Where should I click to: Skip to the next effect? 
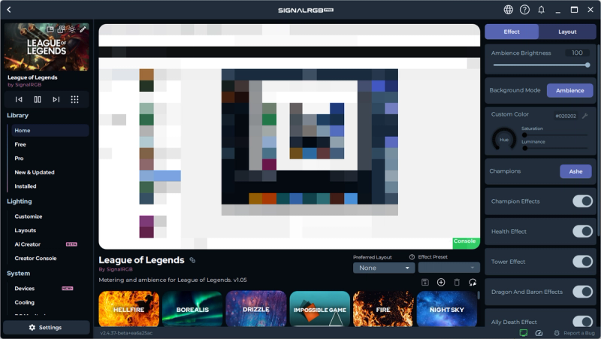pos(56,99)
